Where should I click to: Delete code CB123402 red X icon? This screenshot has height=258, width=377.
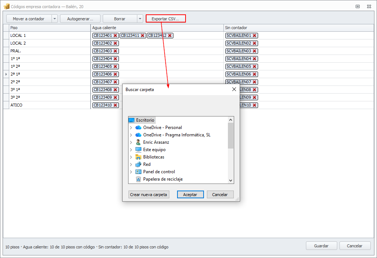pos(115,43)
